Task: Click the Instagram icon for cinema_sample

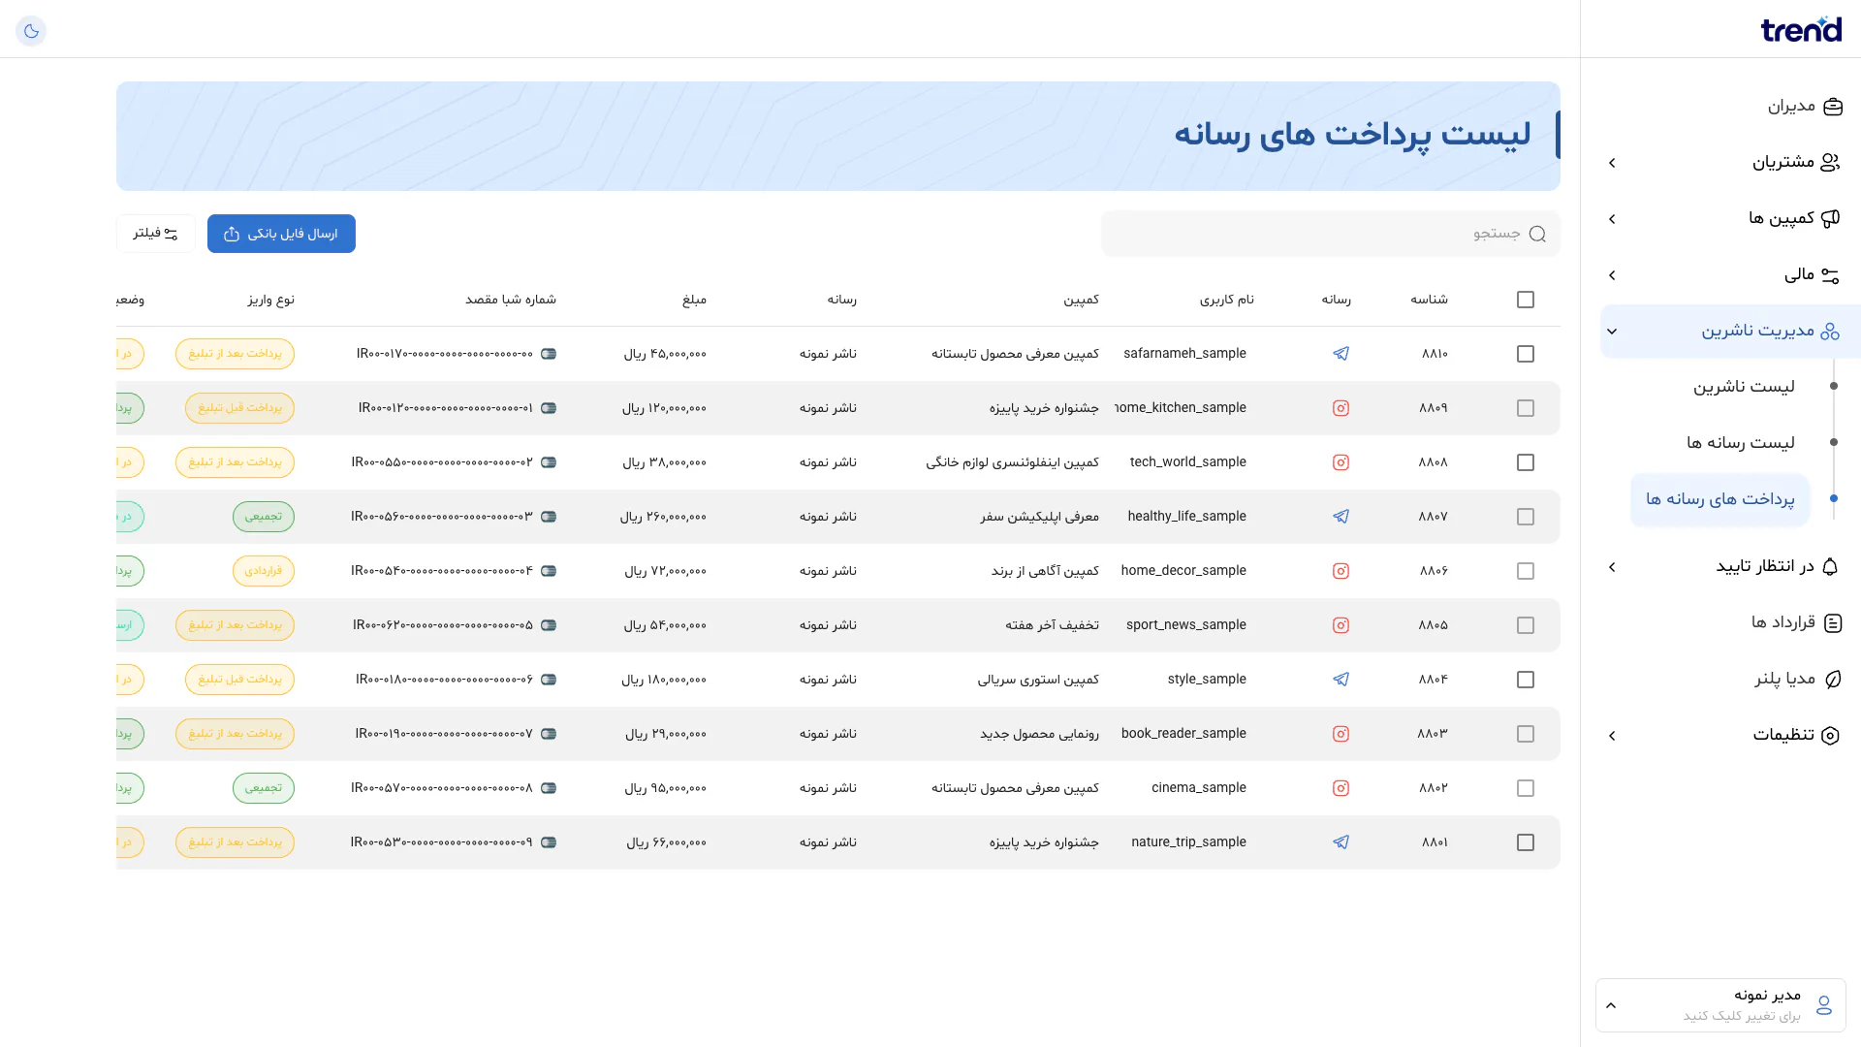Action: 1341,788
